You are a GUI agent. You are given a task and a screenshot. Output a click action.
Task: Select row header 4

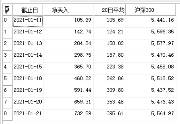[x=8, y=68]
